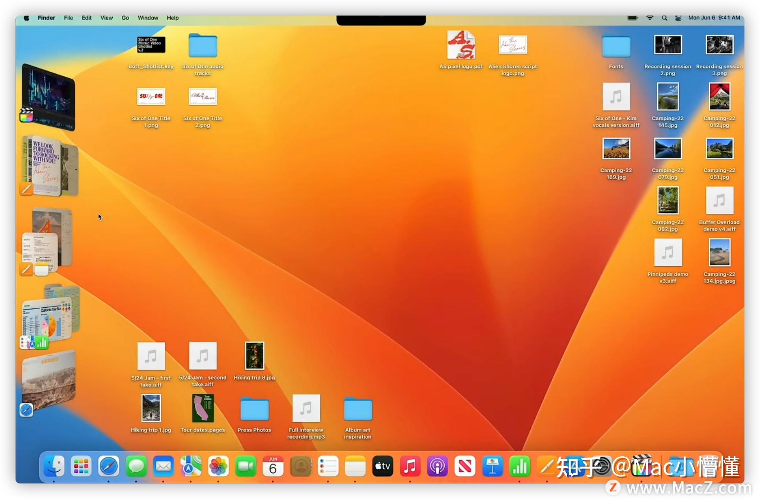Image resolution: width=760 pixels, height=499 pixels.
Task: Select Alien Shores script logo.png file
Action: (x=513, y=55)
